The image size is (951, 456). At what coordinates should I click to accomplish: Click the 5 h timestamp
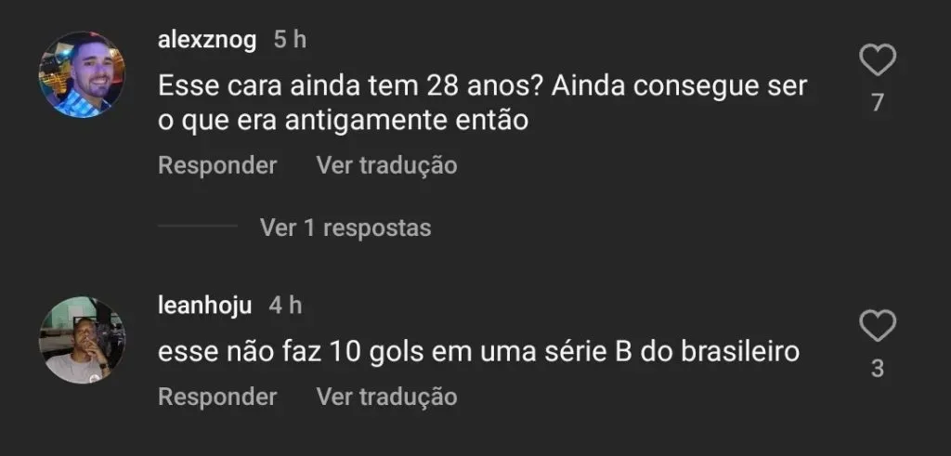(x=290, y=39)
